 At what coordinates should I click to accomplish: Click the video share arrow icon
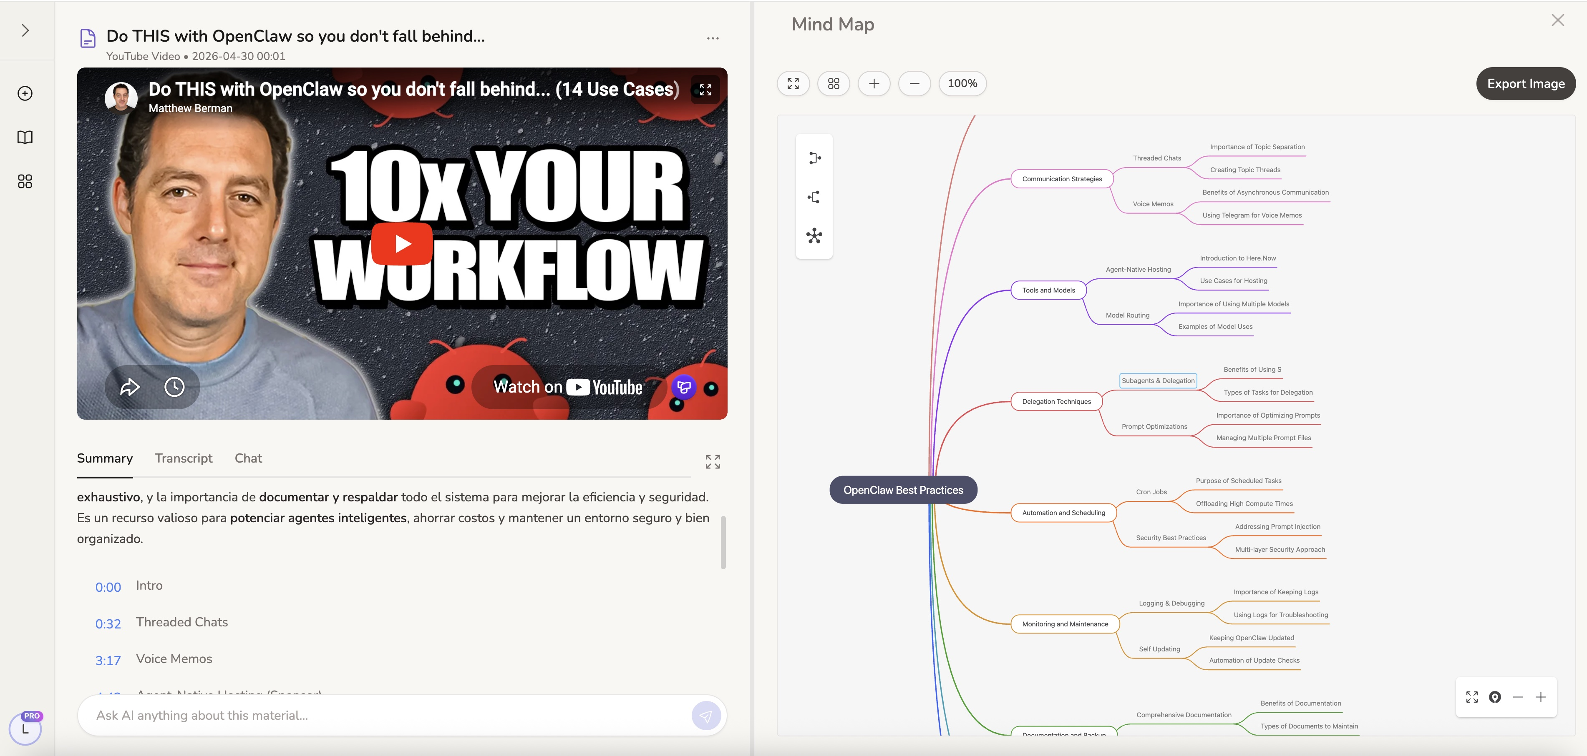pyautogui.click(x=130, y=387)
